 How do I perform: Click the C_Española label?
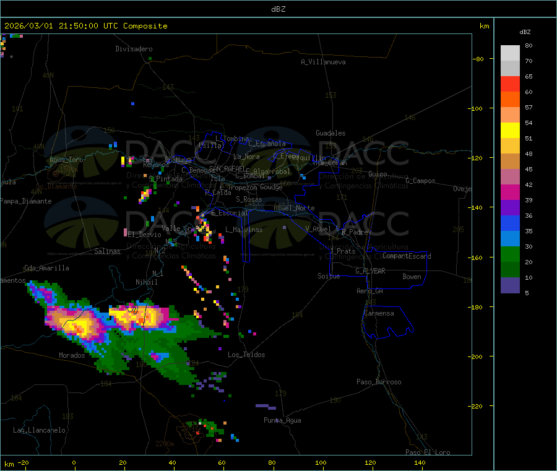coord(267,144)
